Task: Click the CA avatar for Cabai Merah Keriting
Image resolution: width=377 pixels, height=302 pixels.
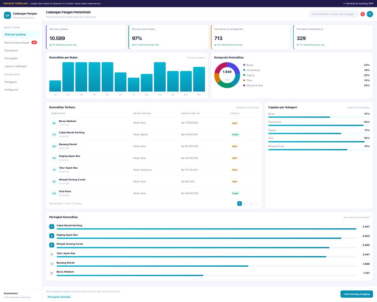Action: (54, 135)
